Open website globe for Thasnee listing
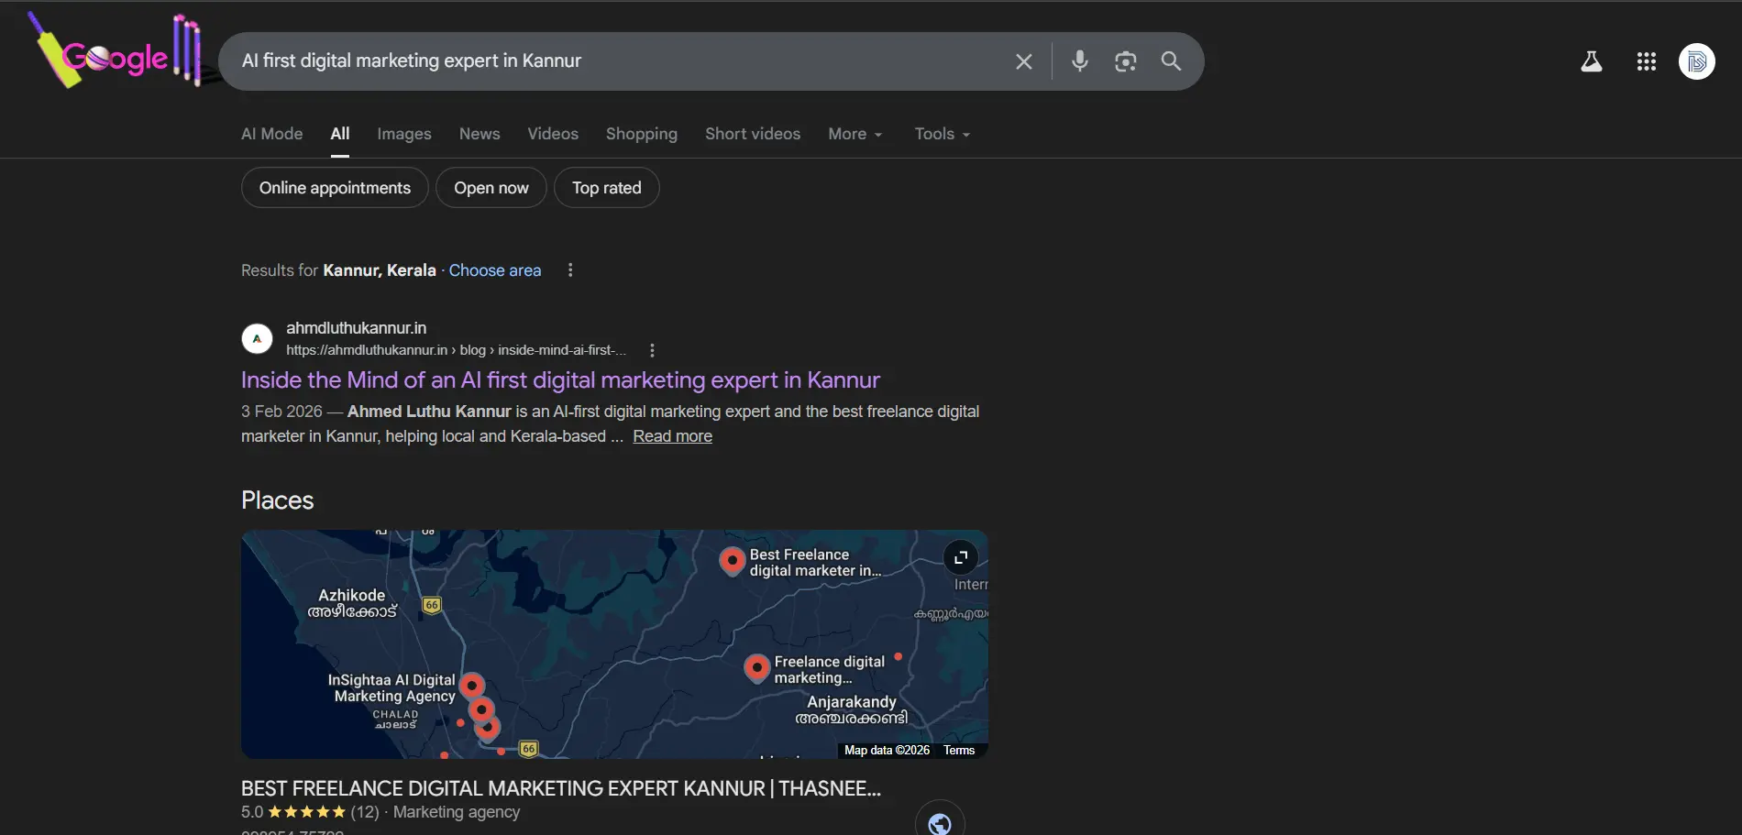1742x835 pixels. [x=939, y=822]
